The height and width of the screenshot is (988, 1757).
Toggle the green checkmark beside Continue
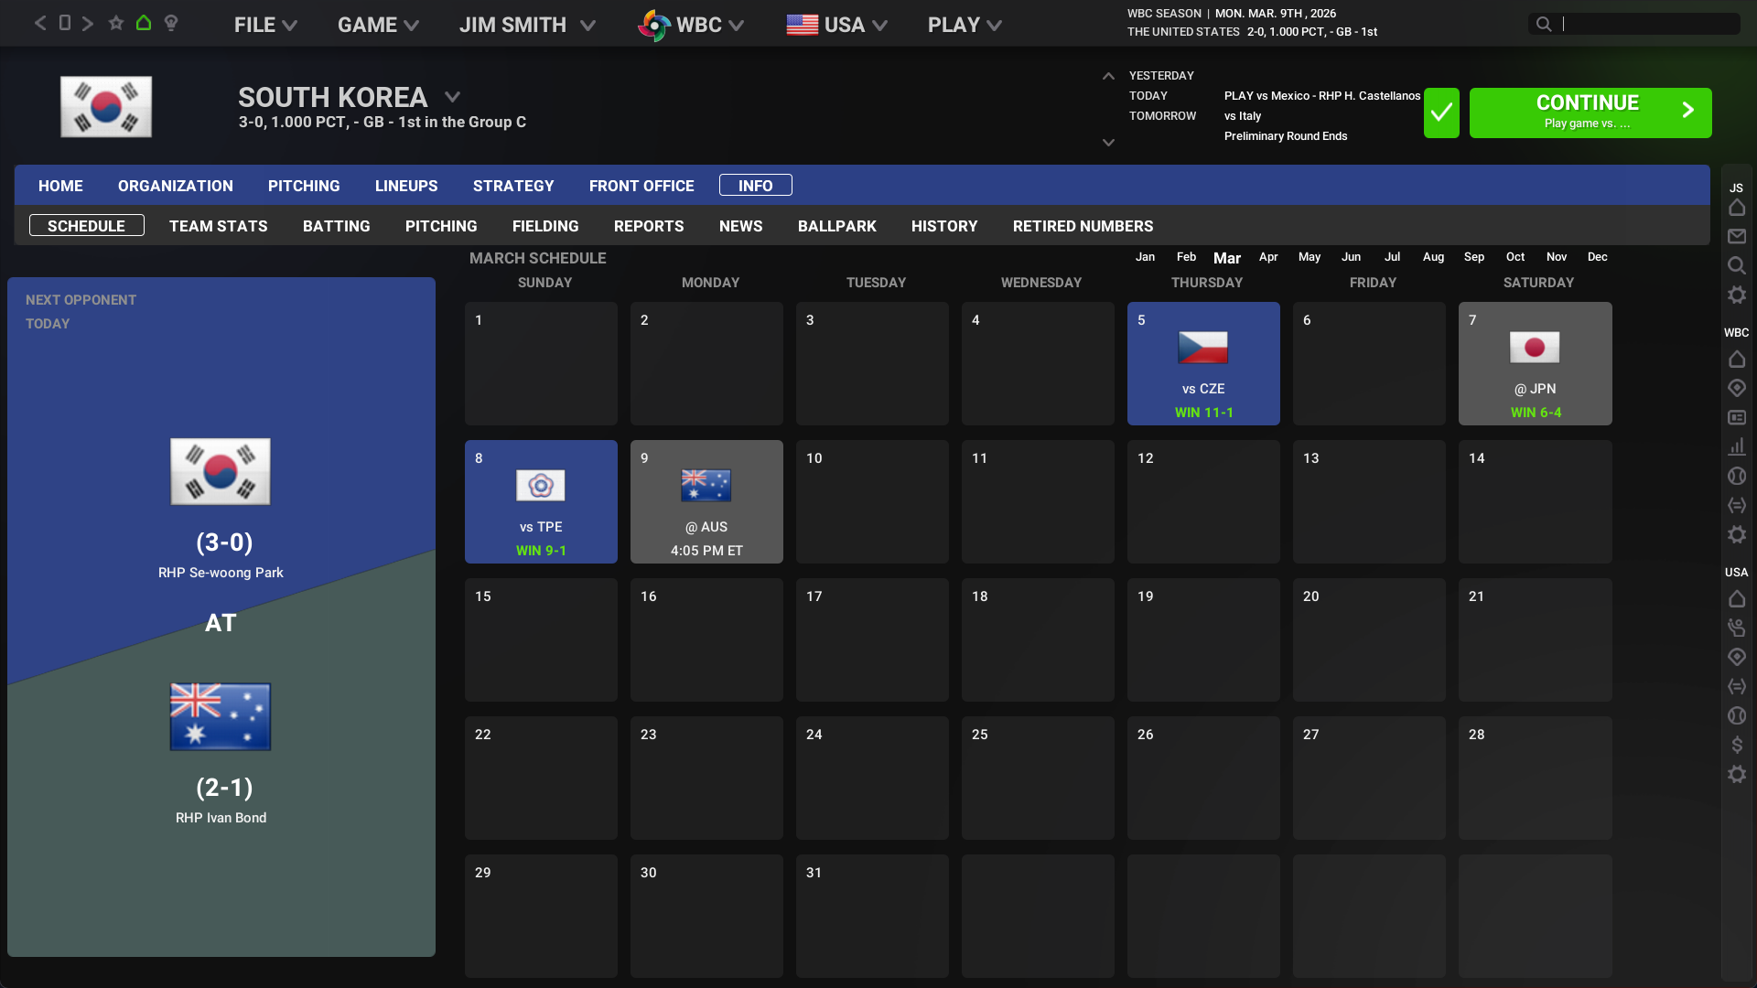tap(1441, 113)
